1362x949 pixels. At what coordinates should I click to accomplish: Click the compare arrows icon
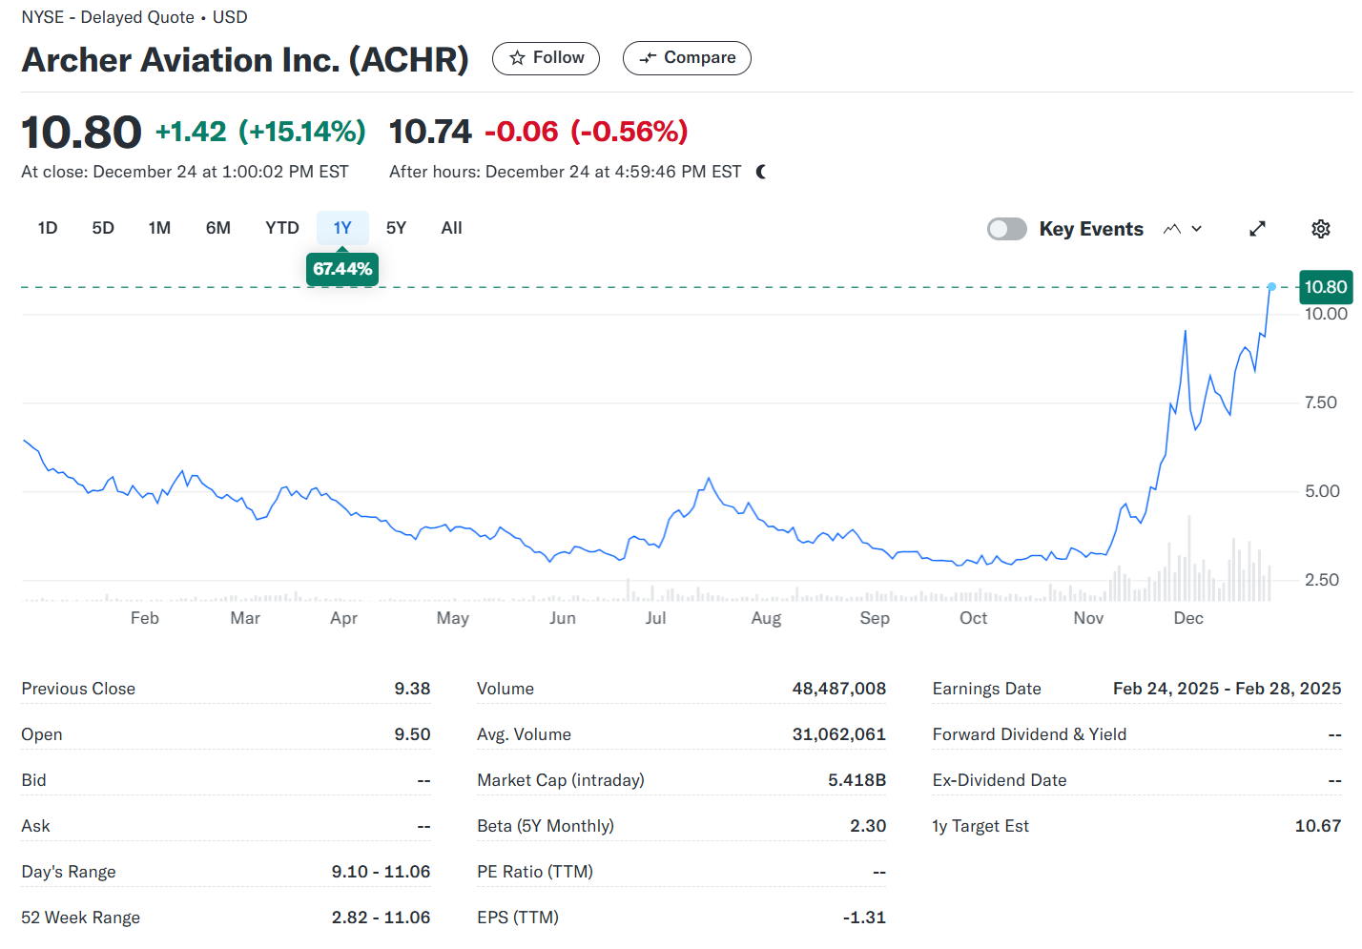point(649,58)
